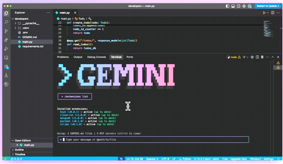Open the GEMINI.md file

tap(32, 37)
